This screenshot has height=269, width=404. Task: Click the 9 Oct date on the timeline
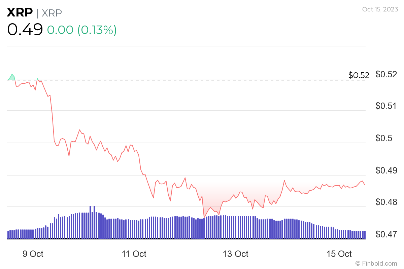[x=32, y=254]
